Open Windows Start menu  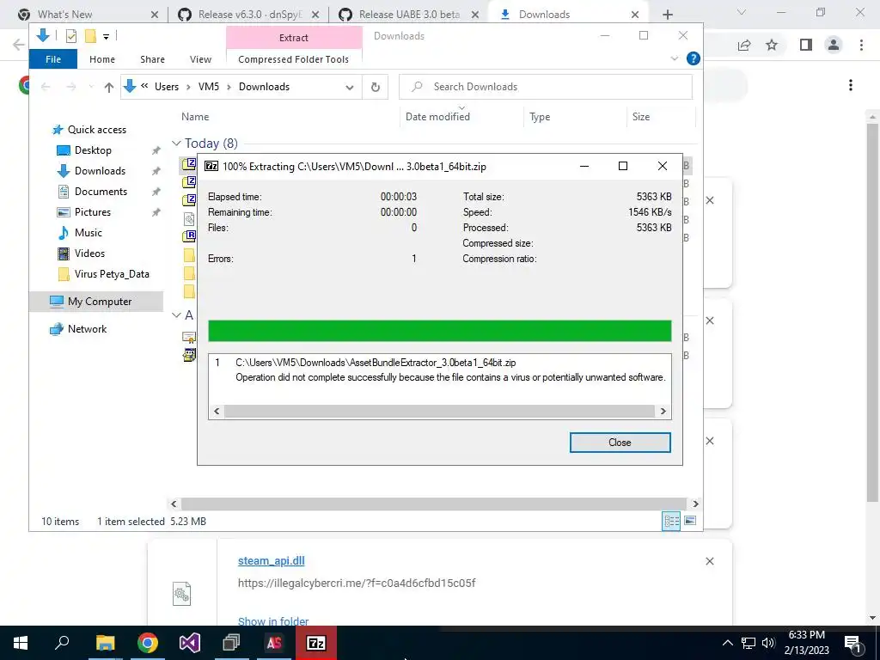pos(21,643)
